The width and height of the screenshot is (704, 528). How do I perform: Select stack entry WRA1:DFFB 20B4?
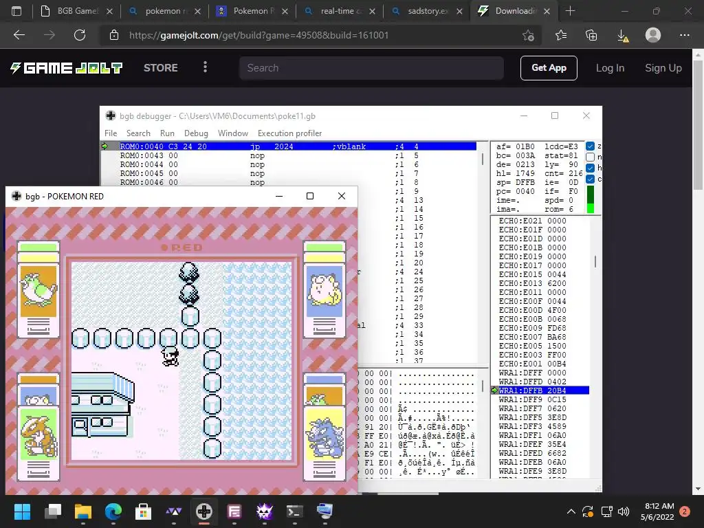[543, 390]
